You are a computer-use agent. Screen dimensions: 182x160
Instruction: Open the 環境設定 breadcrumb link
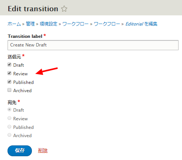[48, 24]
